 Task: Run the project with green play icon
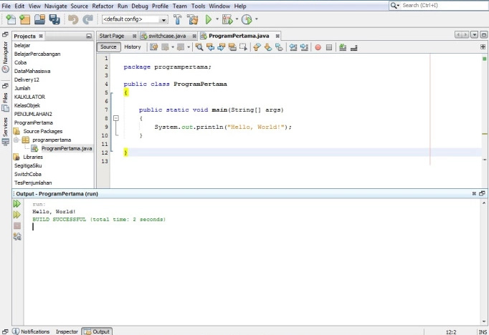click(209, 19)
